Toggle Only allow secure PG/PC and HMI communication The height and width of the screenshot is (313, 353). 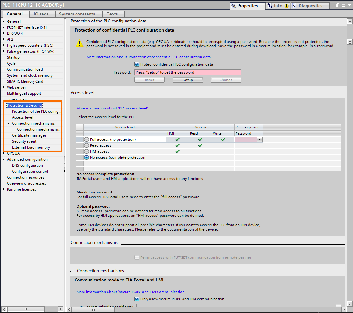point(137,299)
